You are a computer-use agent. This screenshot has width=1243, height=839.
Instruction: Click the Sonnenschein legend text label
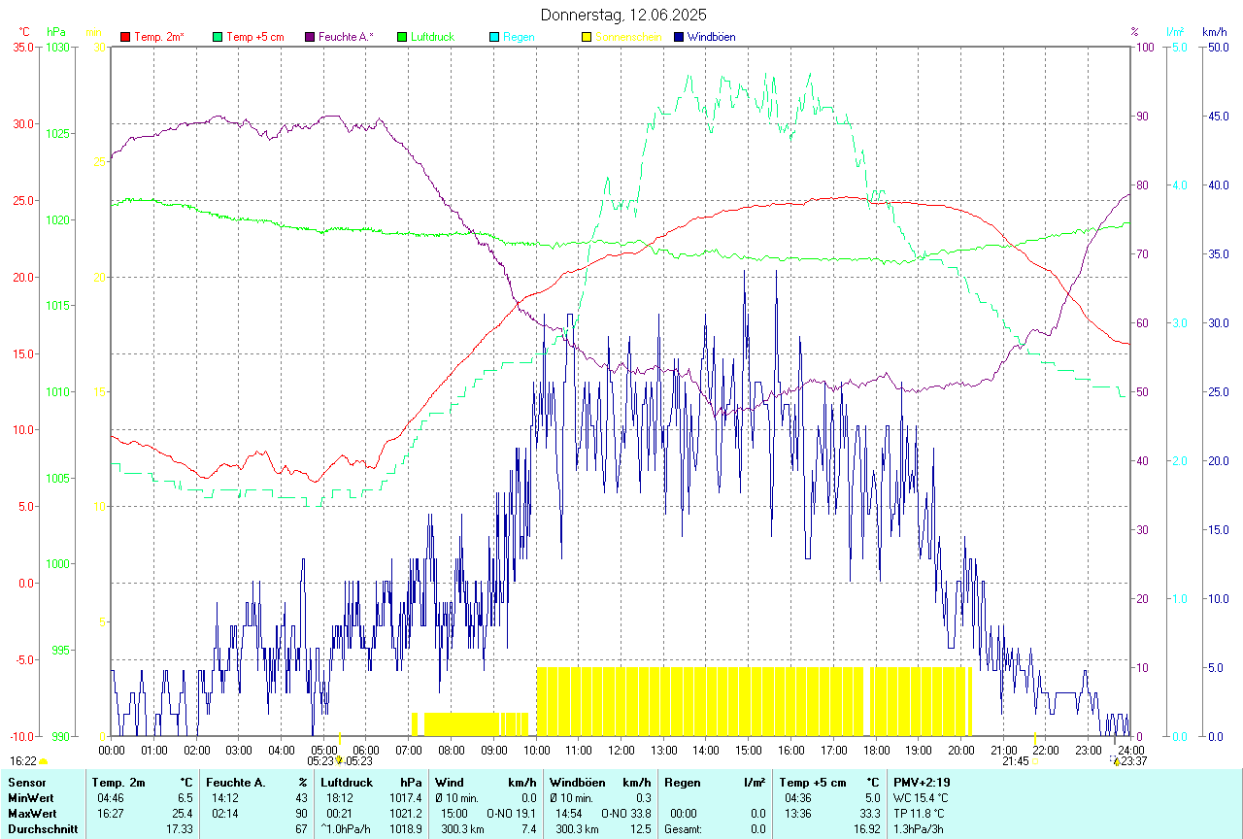click(x=628, y=37)
